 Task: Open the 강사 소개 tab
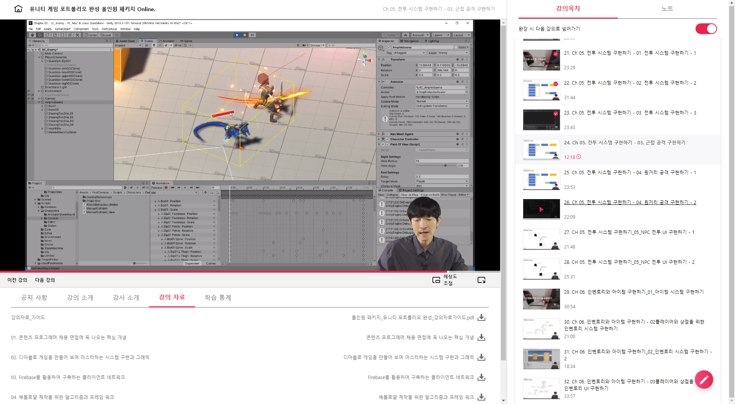[126, 298]
